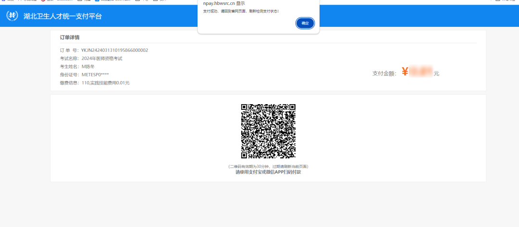The image size is (519, 227).
Task: Click the npay.hbwsrc.cn 显示 dialog title
Action: (x=224, y=3)
